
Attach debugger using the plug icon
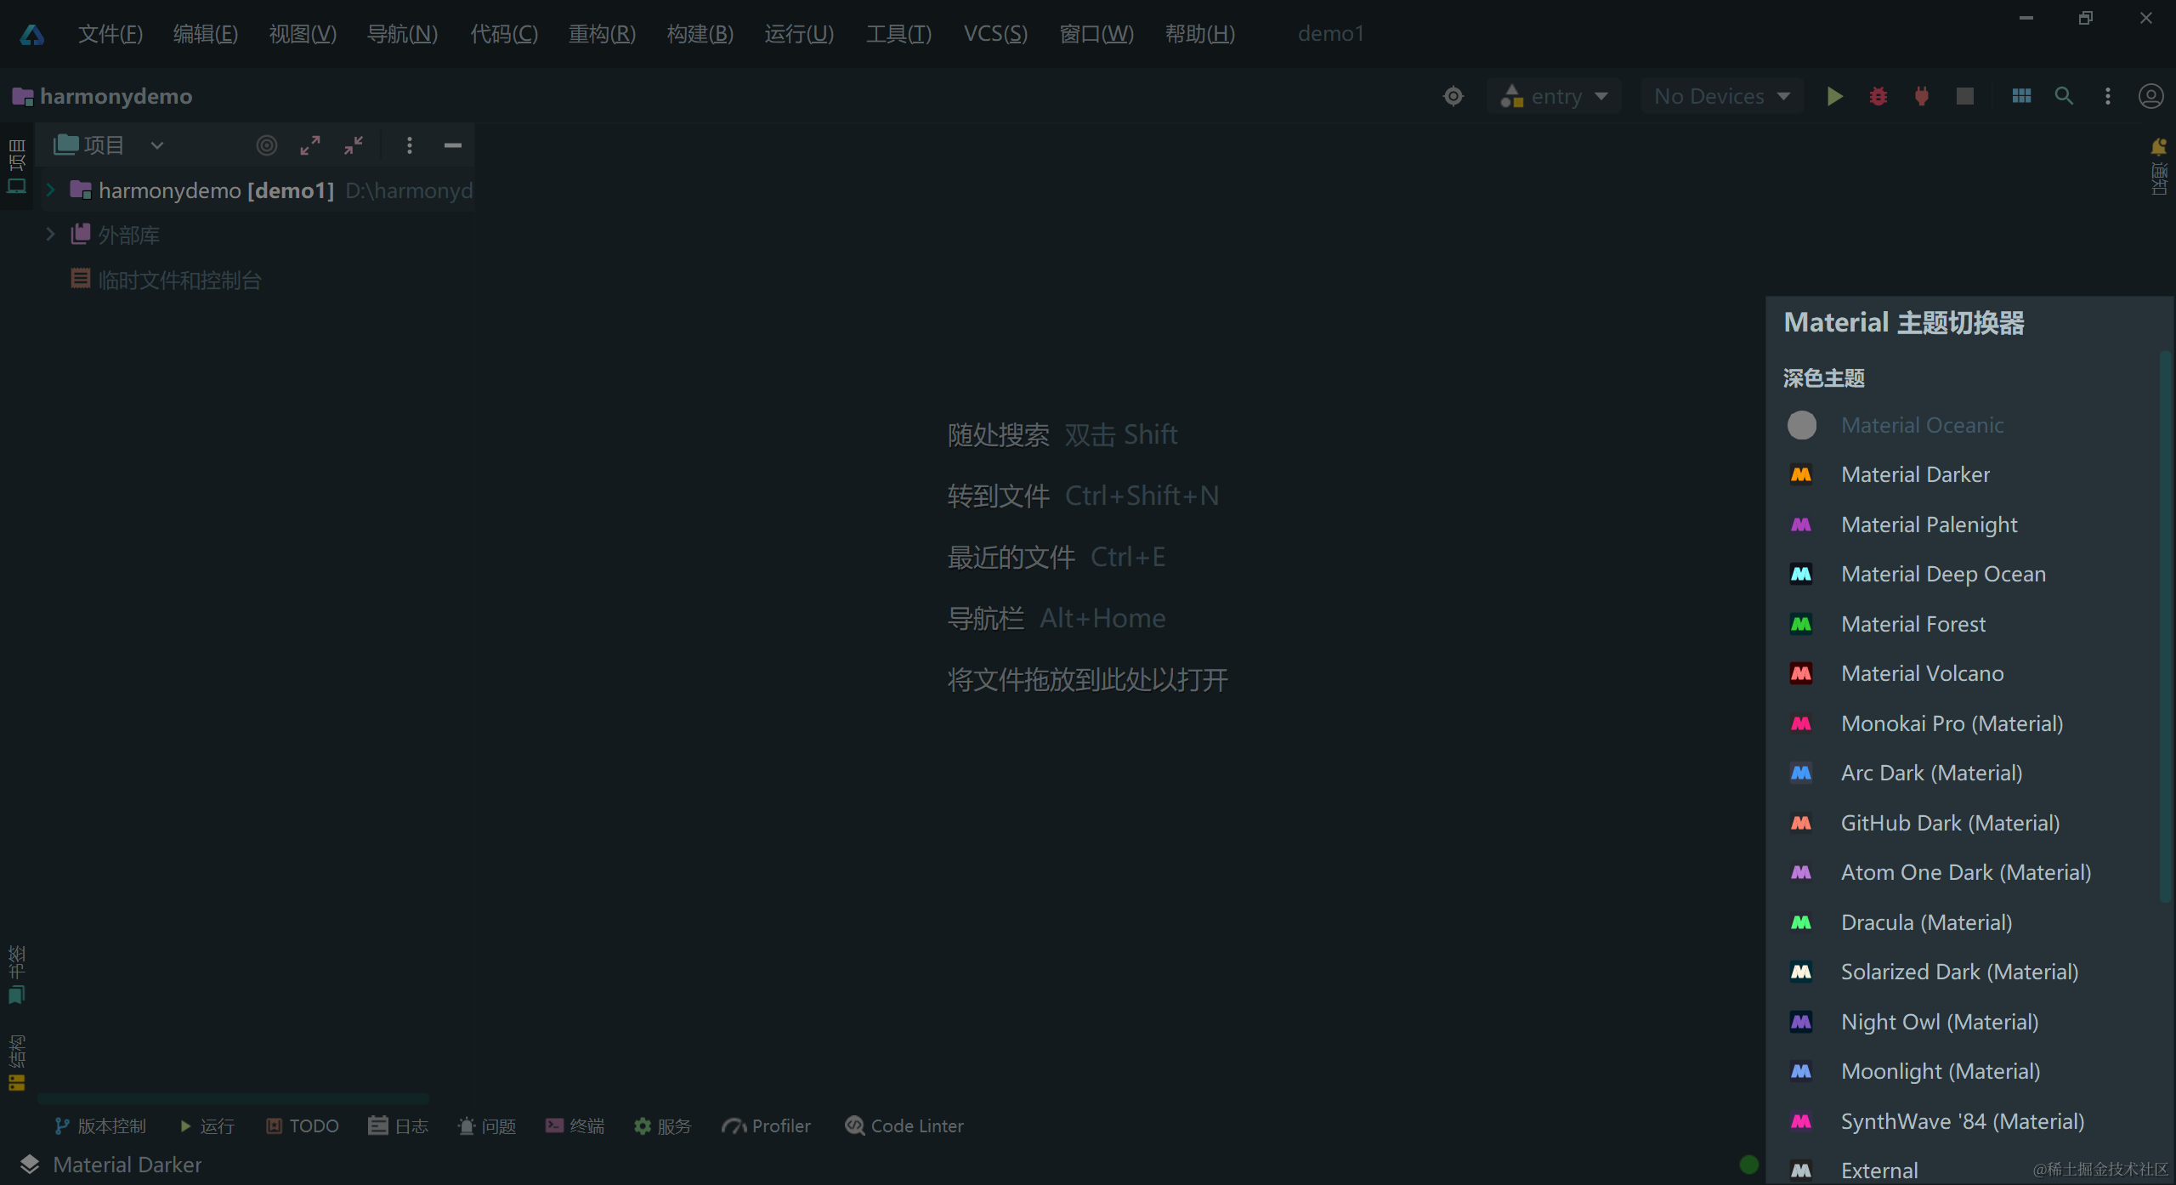[x=1921, y=96]
